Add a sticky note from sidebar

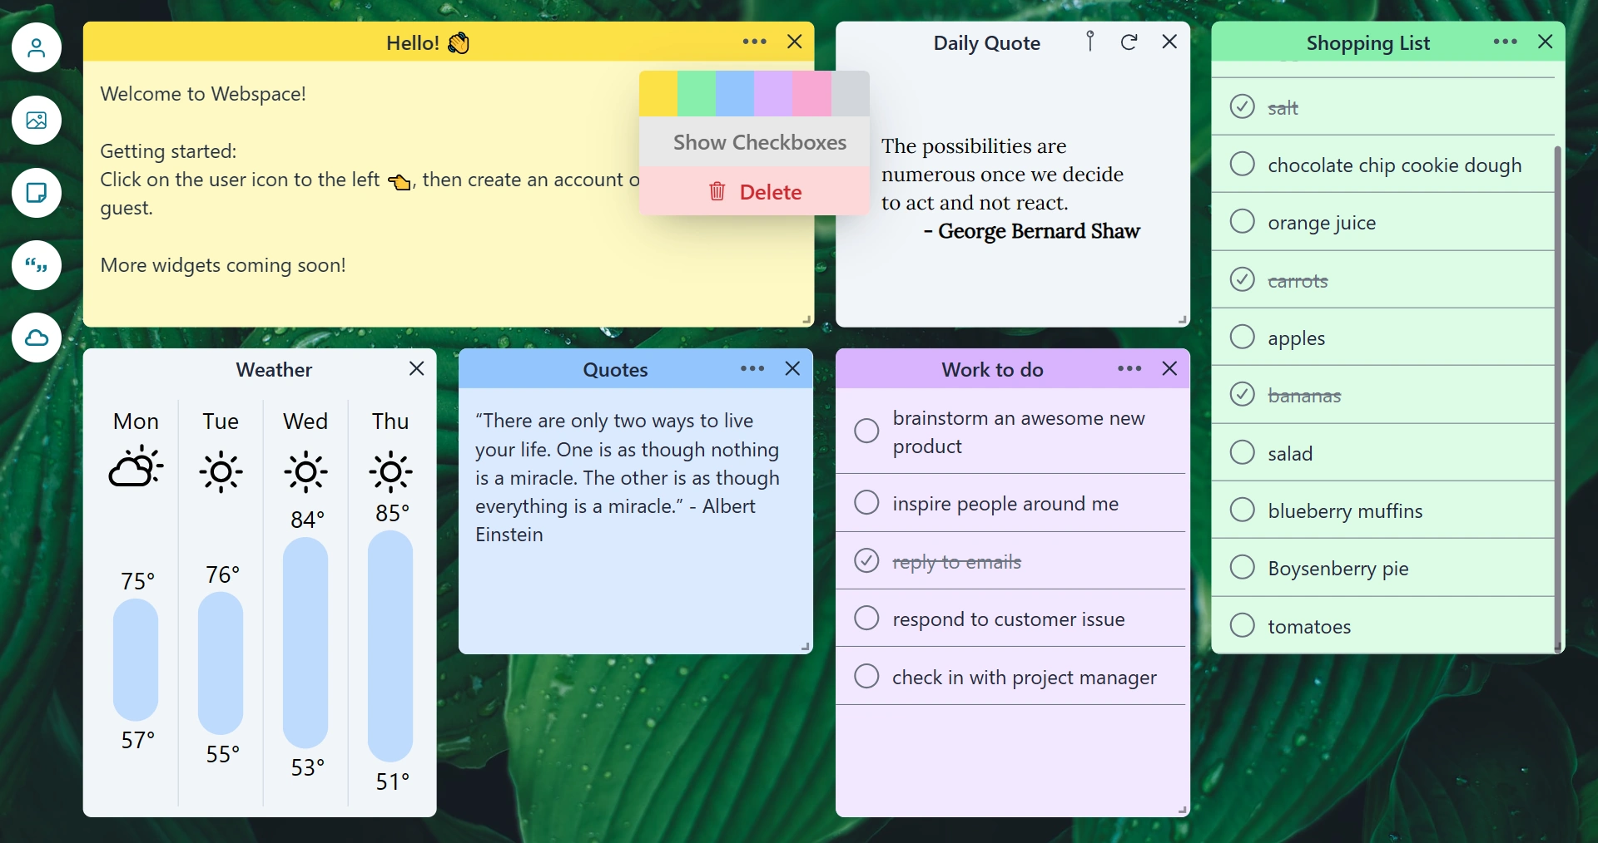point(37,193)
